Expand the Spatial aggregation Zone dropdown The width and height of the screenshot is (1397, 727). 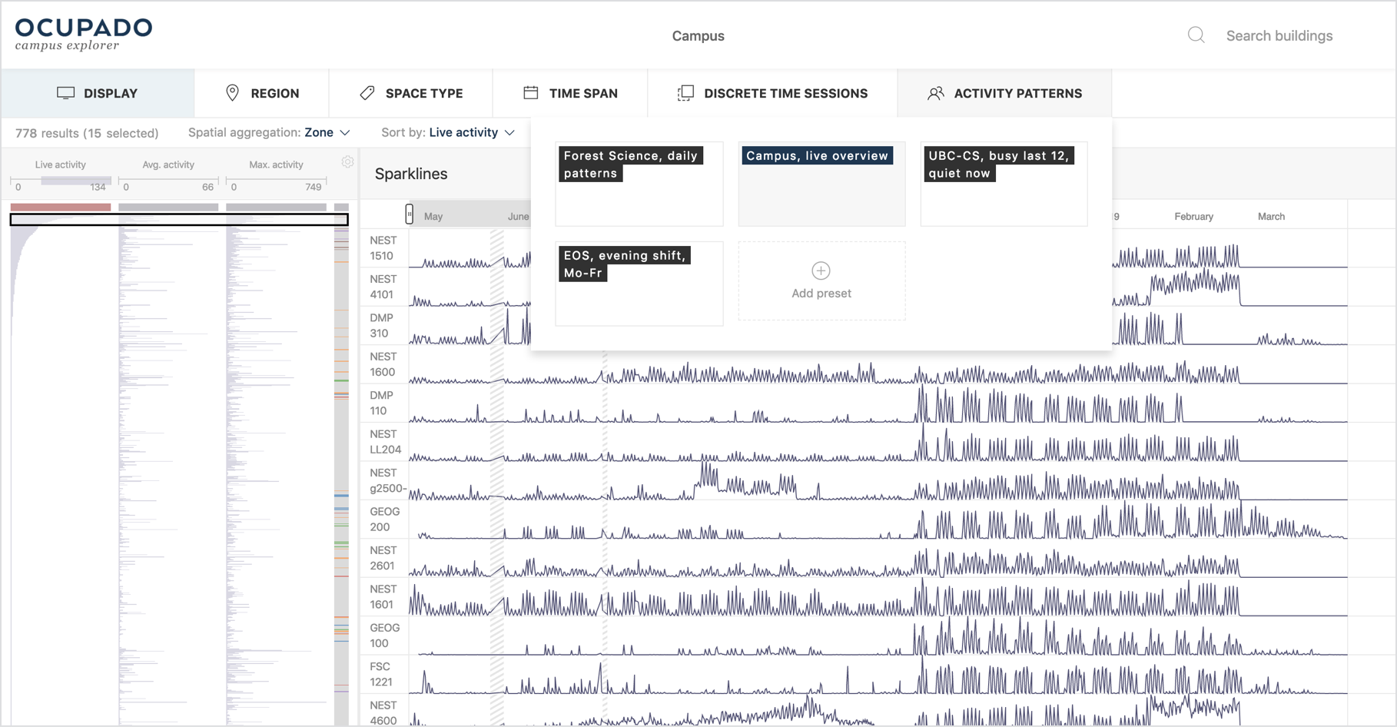pos(327,133)
